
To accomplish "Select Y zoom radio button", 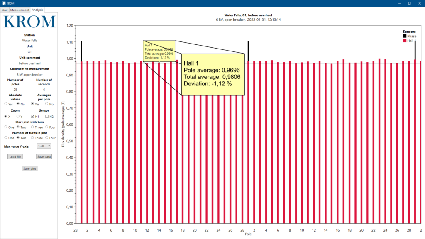I will [18, 117].
